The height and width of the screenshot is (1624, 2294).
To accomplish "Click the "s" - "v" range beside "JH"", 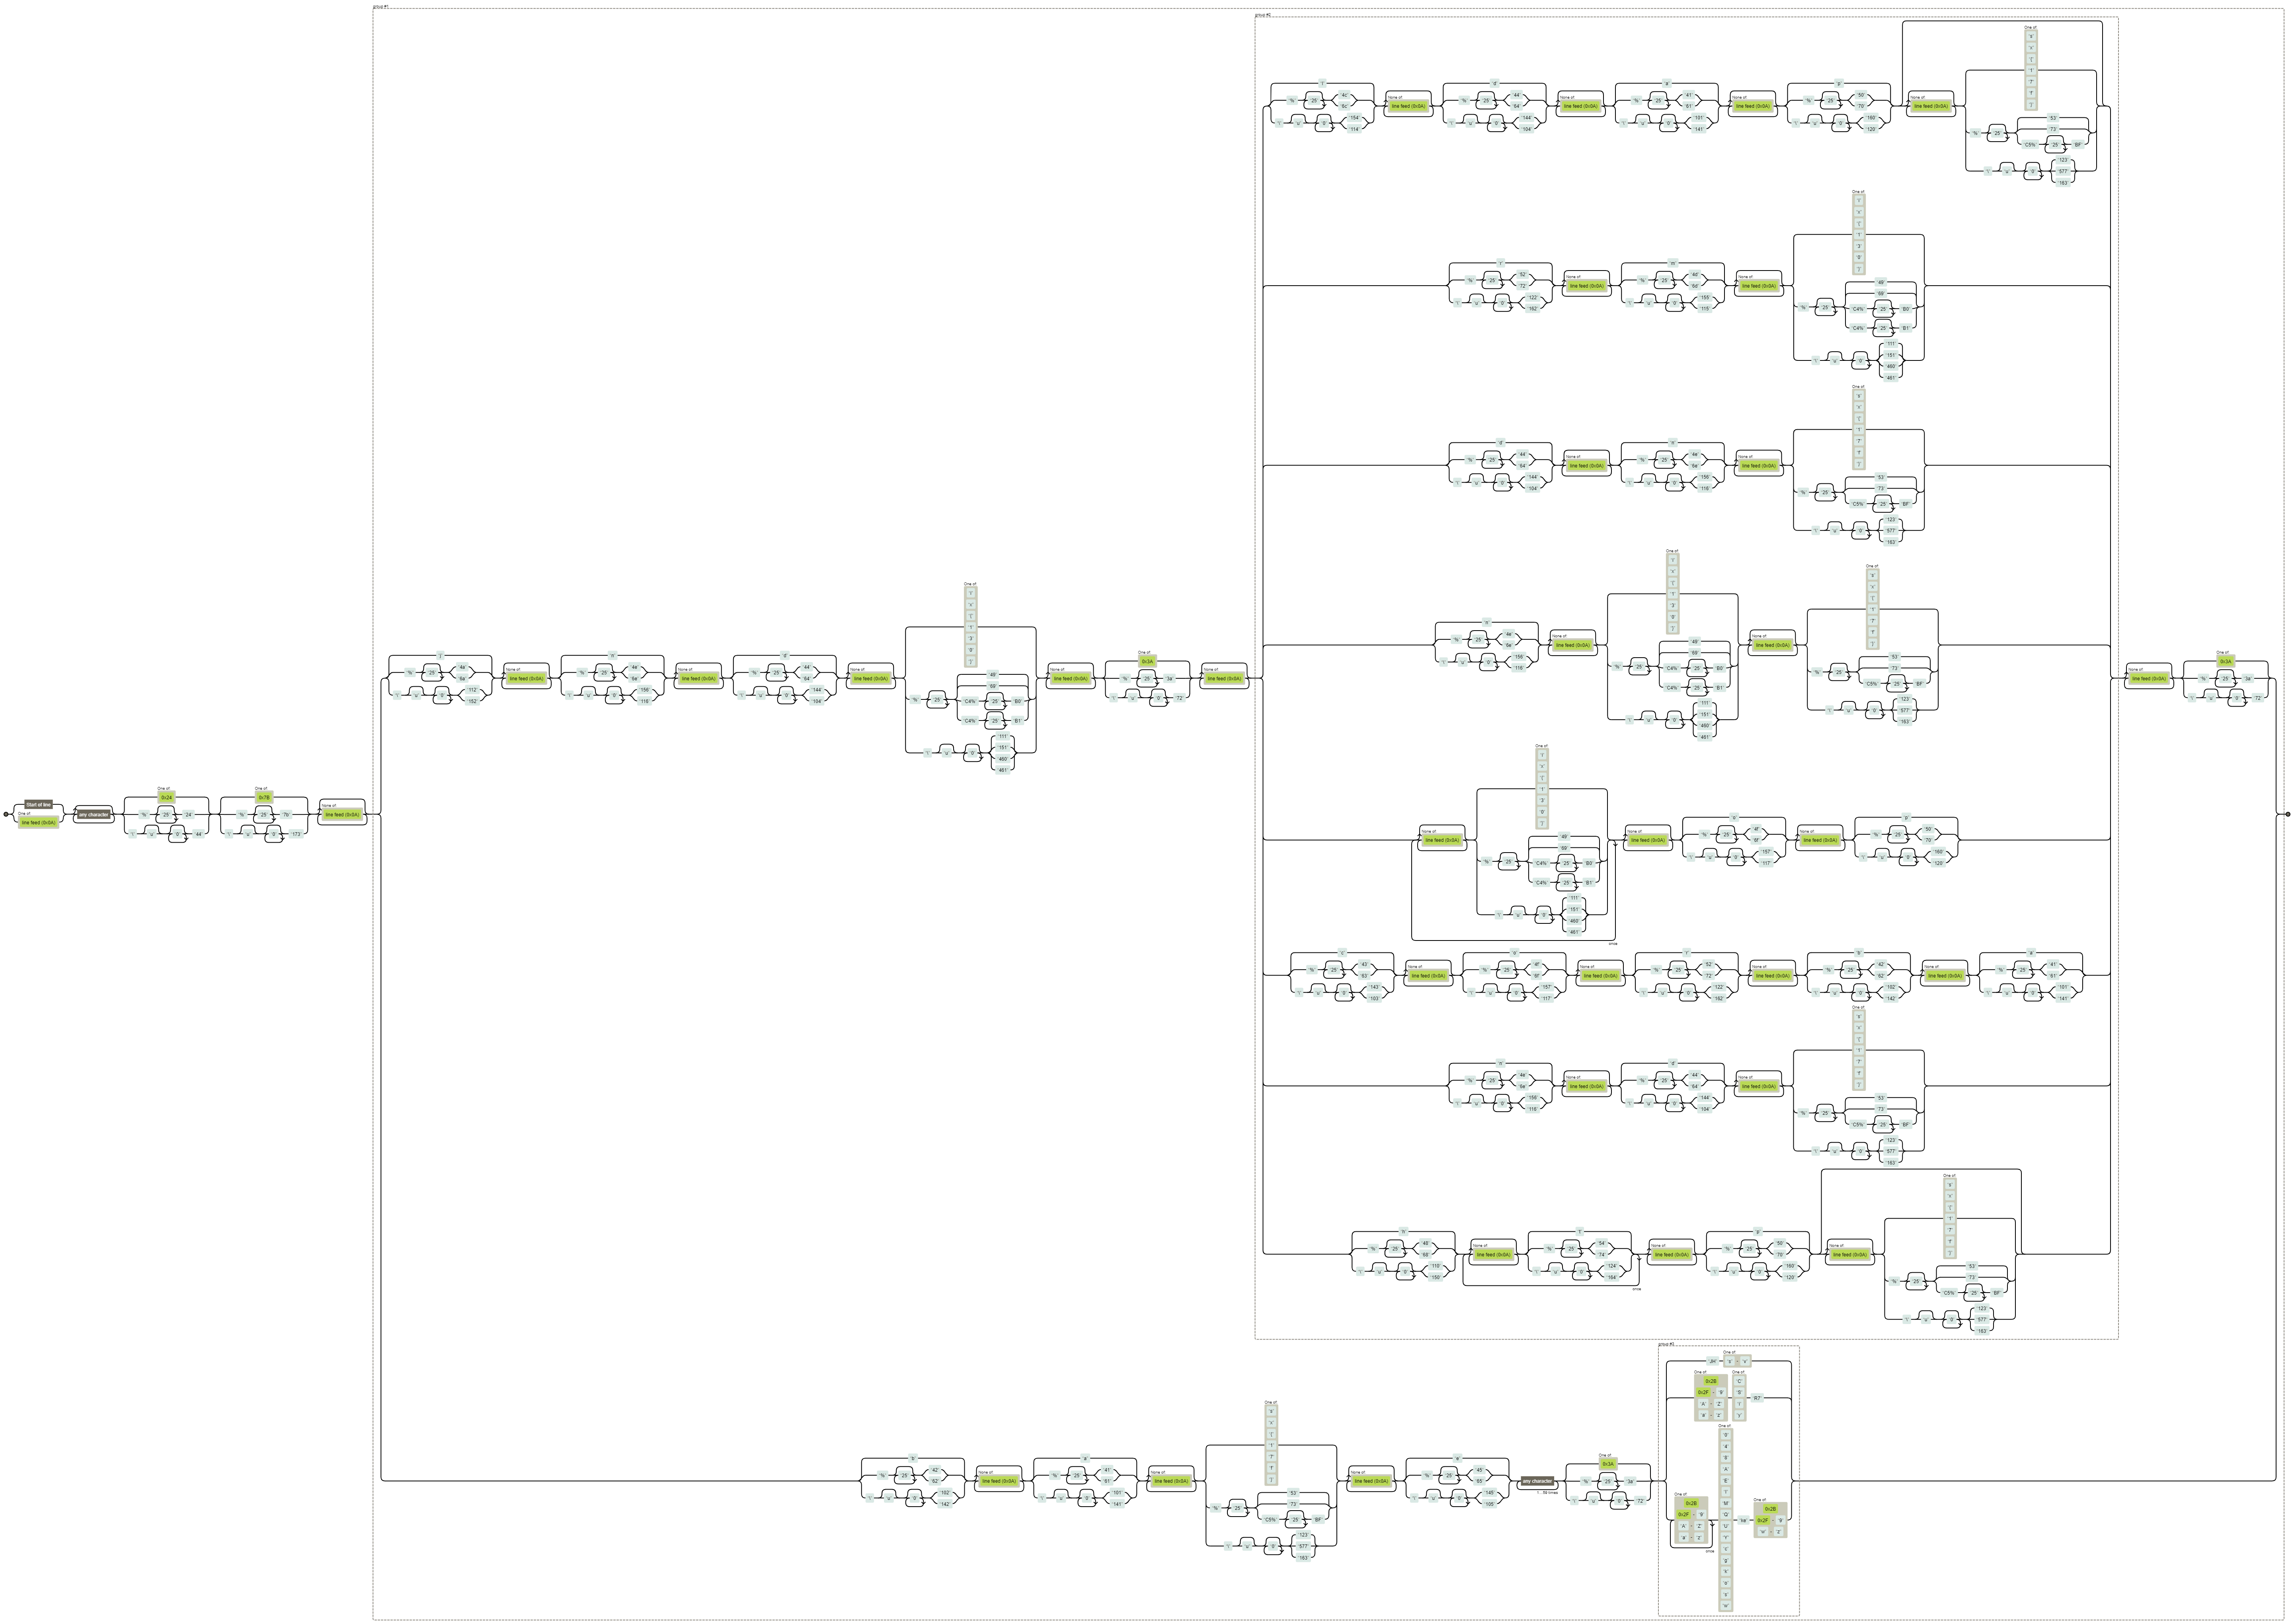I will 1737,1361.
